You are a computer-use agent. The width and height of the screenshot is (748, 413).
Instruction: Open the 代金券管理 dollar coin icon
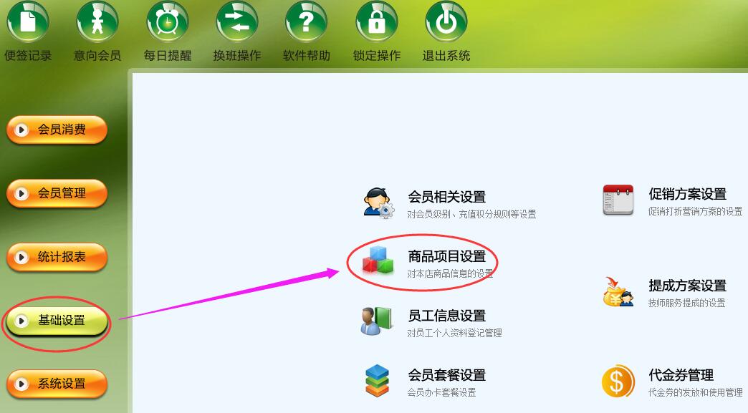[x=618, y=381]
